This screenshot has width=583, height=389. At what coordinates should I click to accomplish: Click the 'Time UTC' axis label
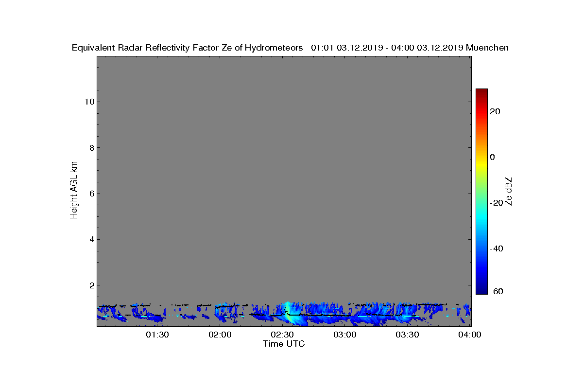click(x=284, y=344)
